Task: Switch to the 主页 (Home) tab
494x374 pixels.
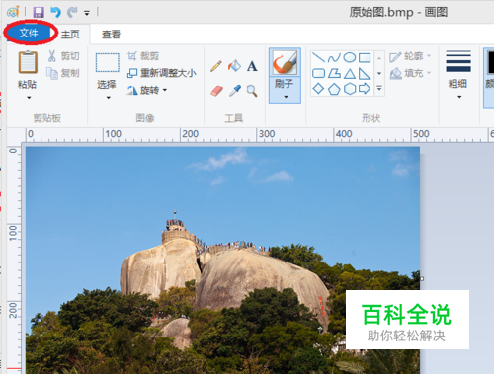Action: 70,35
